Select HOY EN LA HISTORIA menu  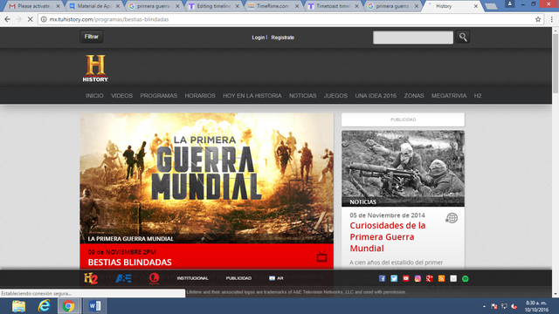pyautogui.click(x=252, y=96)
